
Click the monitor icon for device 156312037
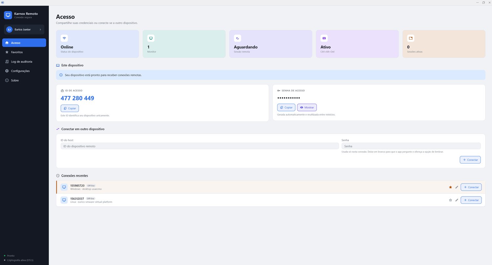pyautogui.click(x=64, y=200)
